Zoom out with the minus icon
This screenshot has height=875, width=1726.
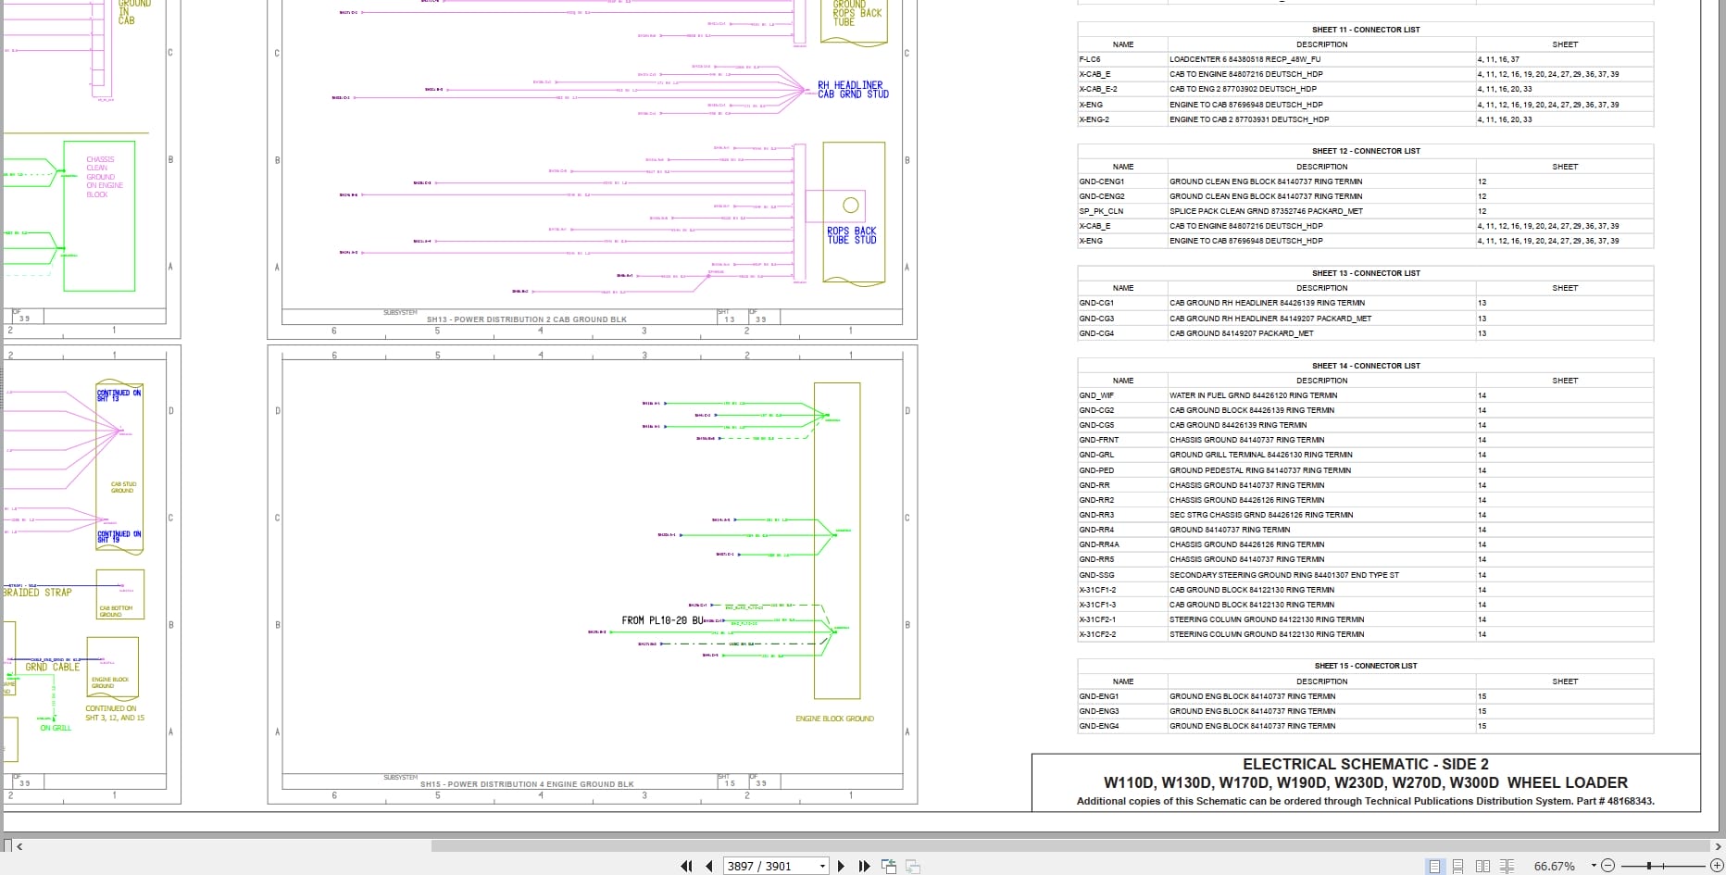coord(1607,866)
